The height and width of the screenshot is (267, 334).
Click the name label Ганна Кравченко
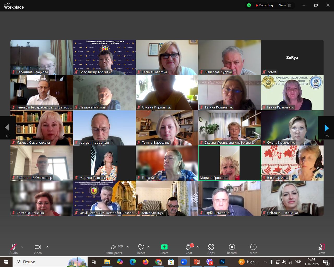coord(281,107)
